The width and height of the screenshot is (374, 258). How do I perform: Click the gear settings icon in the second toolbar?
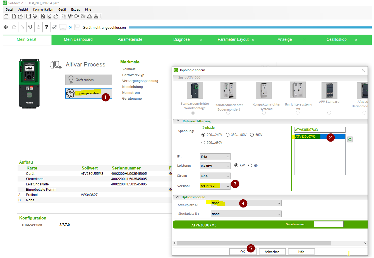[x=6, y=27]
